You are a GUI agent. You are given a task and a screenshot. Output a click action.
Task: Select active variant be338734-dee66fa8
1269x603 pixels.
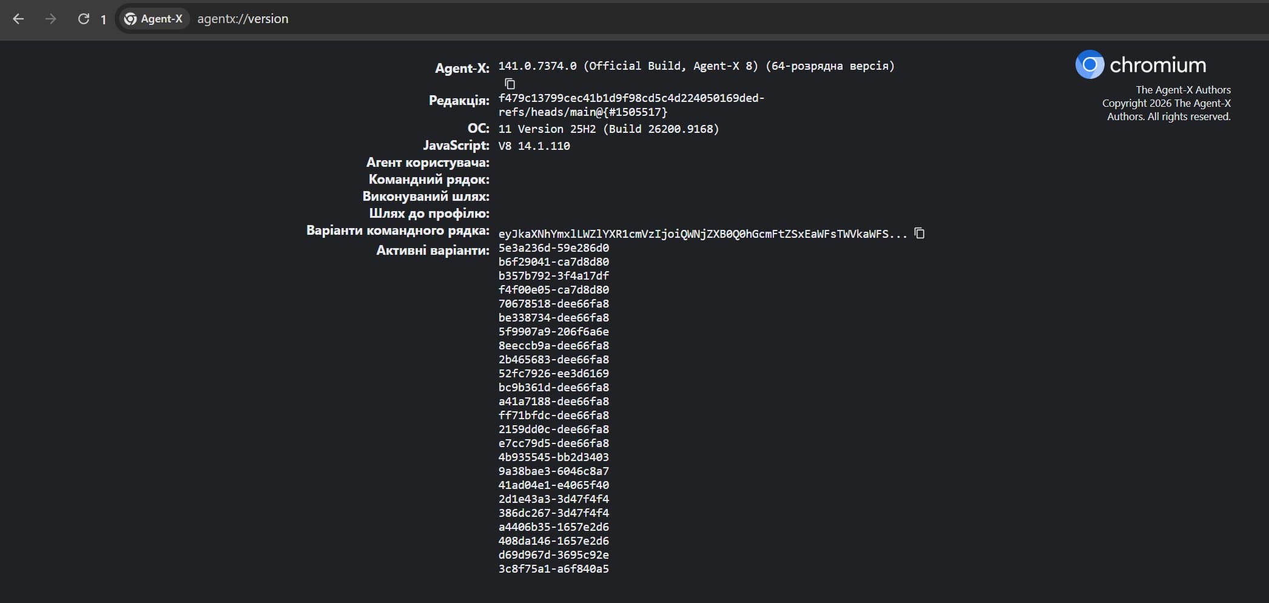(x=554, y=318)
